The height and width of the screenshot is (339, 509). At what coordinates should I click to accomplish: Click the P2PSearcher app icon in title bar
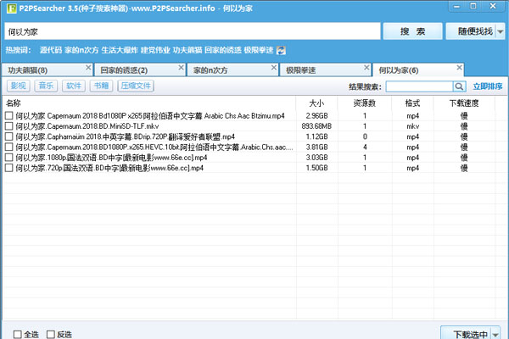[8, 8]
